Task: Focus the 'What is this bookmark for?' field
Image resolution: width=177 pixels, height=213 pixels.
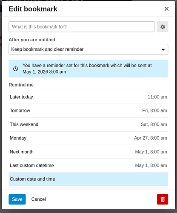Action: click(82, 27)
